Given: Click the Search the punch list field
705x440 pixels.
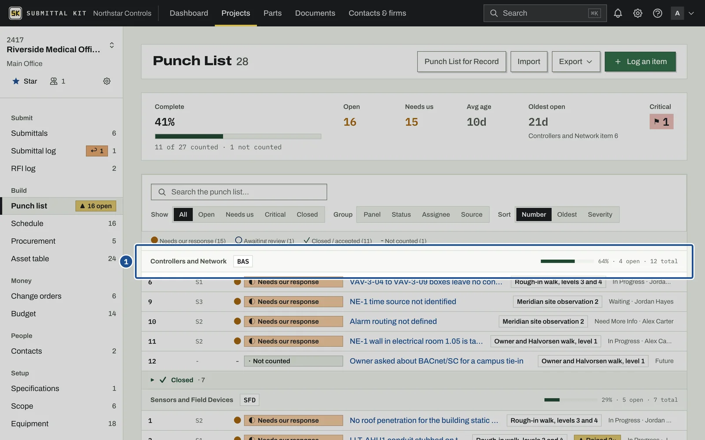Looking at the screenshot, I should coord(239,192).
